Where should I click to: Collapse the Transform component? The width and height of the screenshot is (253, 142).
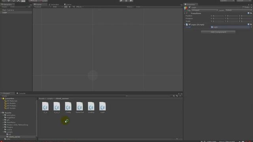point(185,13)
